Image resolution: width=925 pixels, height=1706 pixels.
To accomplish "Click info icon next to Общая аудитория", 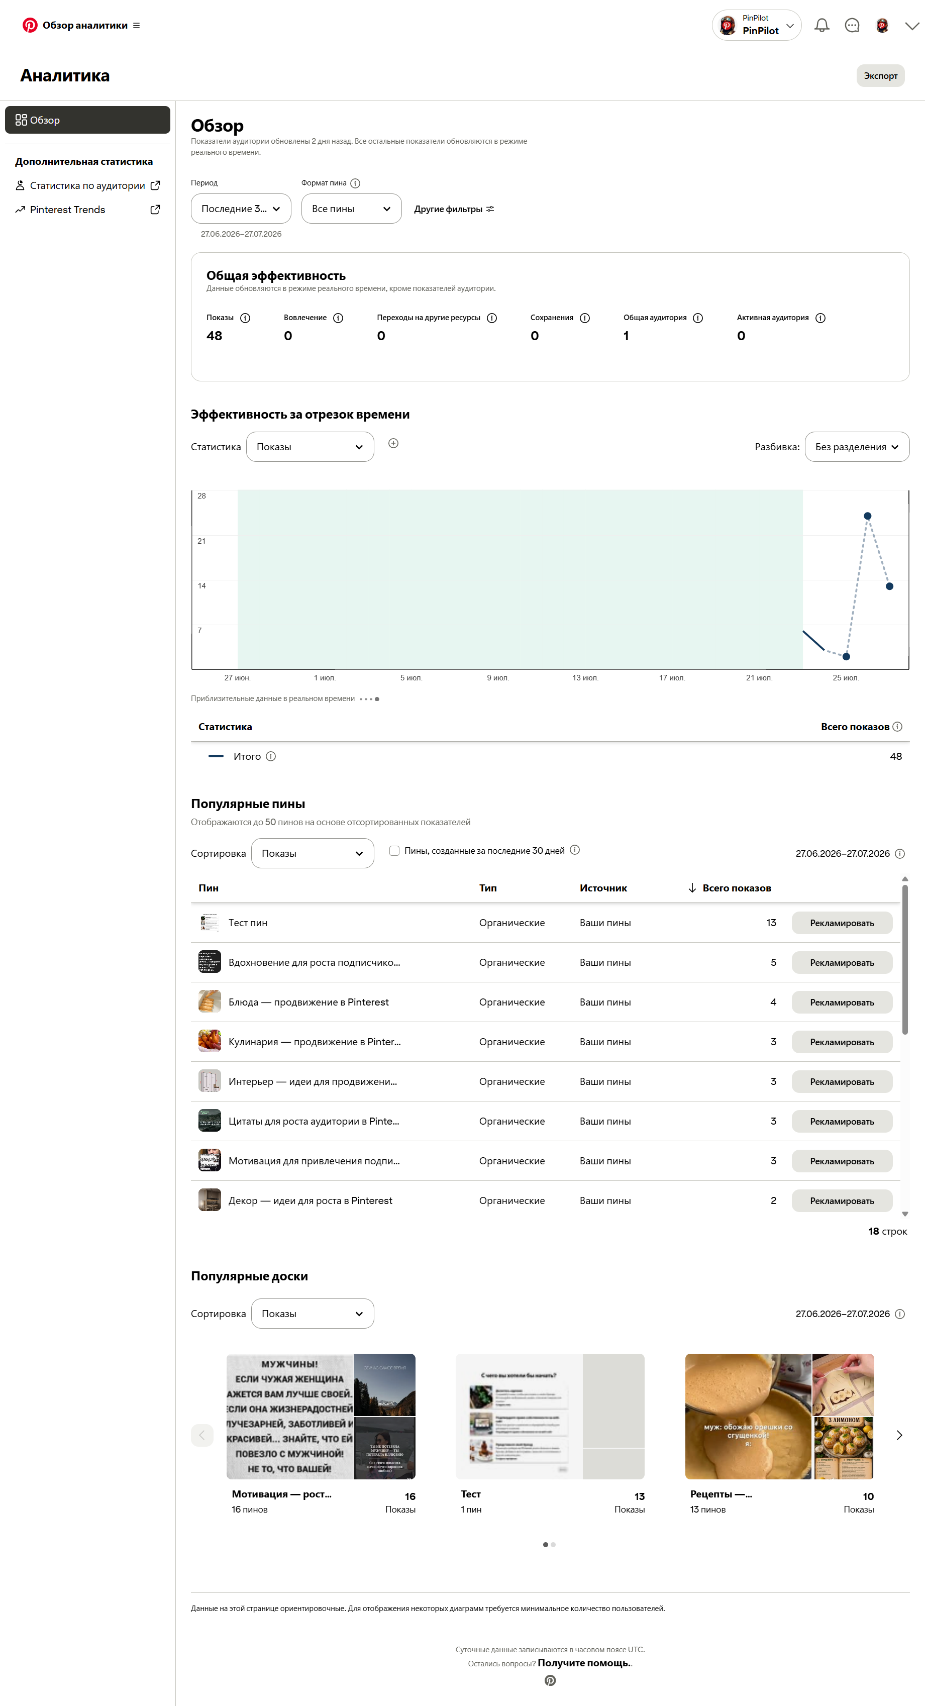I will pyautogui.click(x=698, y=318).
